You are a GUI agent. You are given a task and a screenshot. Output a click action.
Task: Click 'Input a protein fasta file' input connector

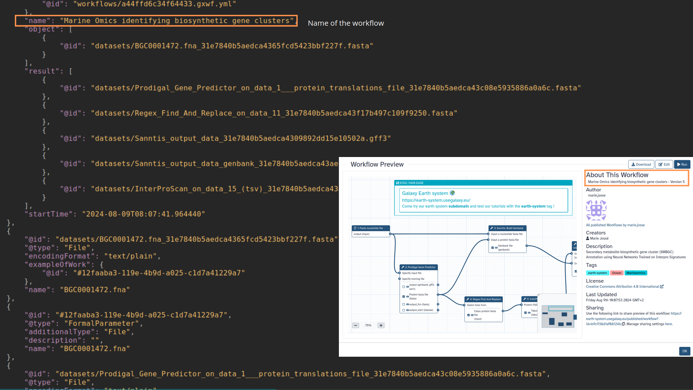[x=488, y=240]
